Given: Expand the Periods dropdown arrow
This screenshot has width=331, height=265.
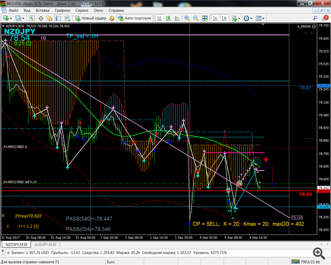Looking at the screenshot, I should point(251,19).
